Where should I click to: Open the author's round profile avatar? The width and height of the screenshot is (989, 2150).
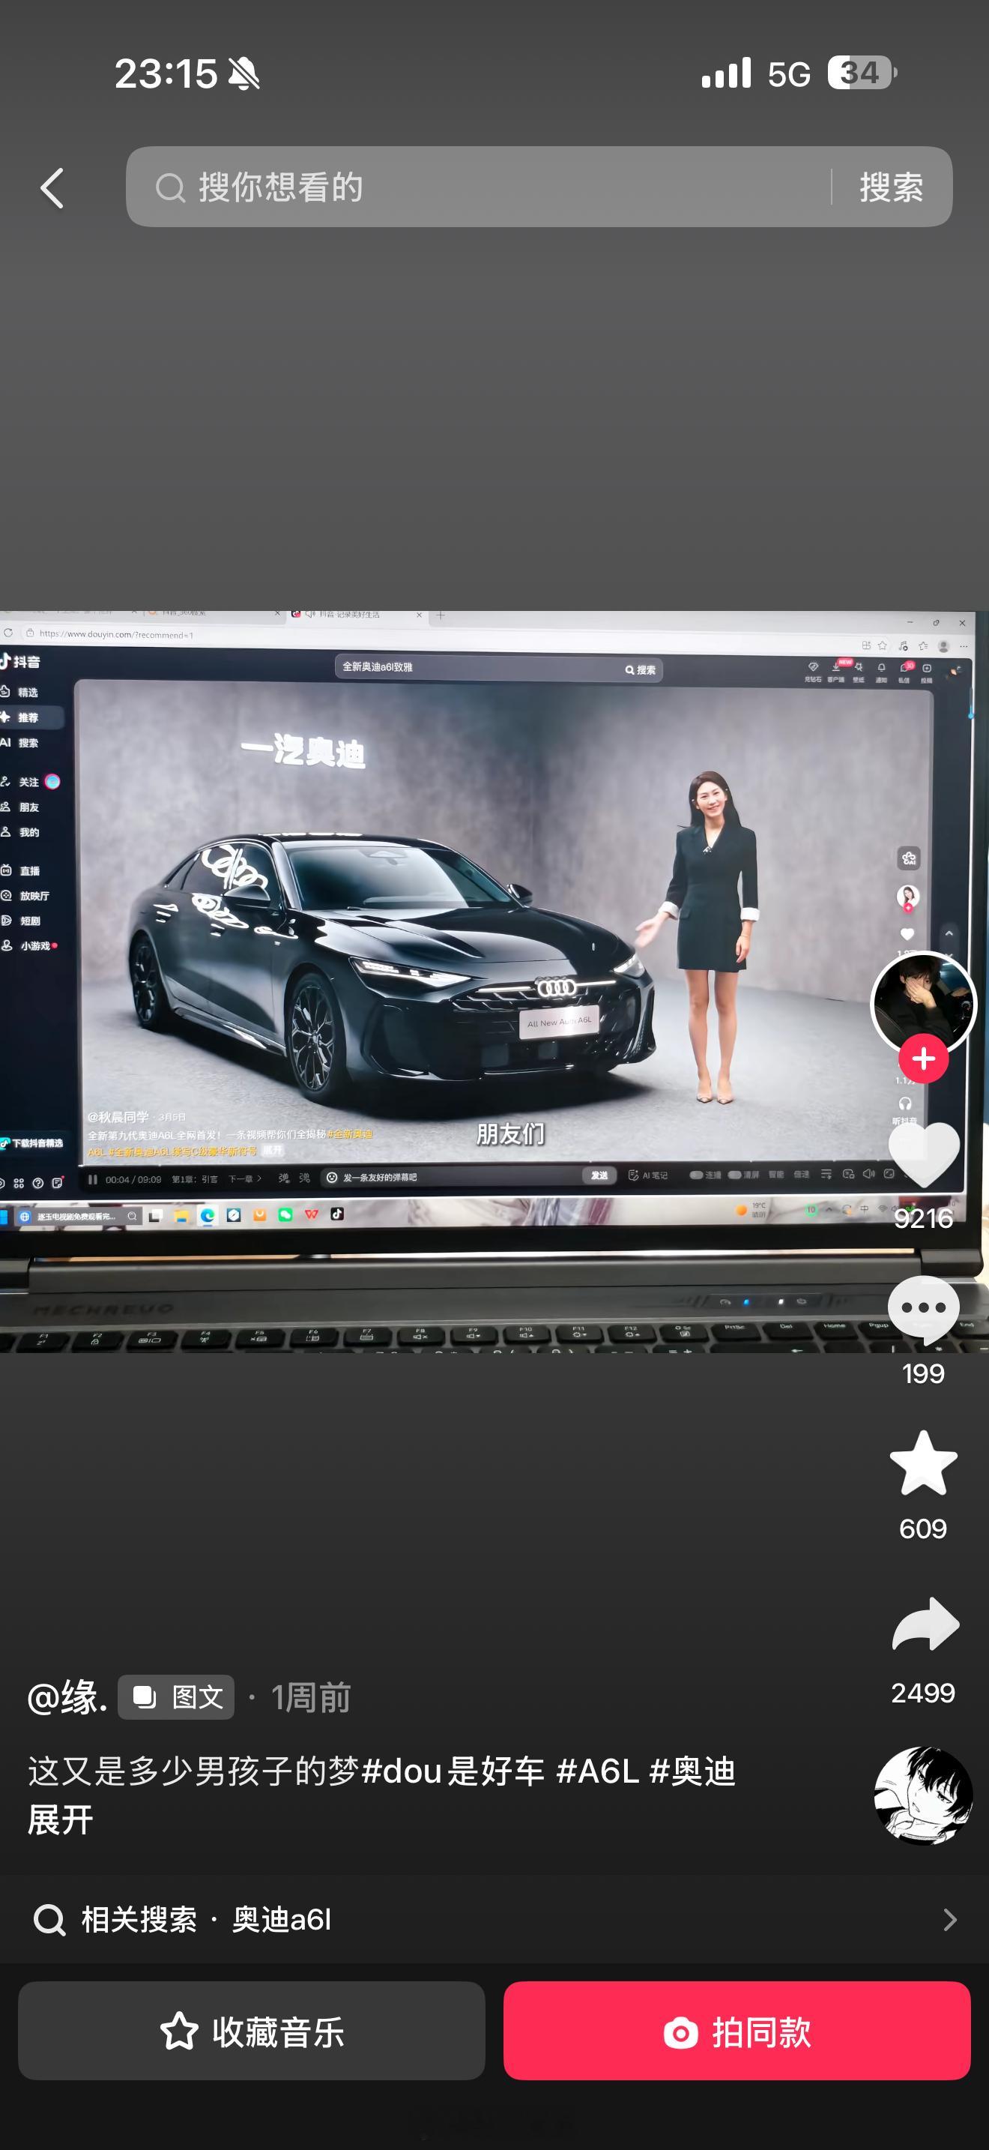tap(923, 1002)
